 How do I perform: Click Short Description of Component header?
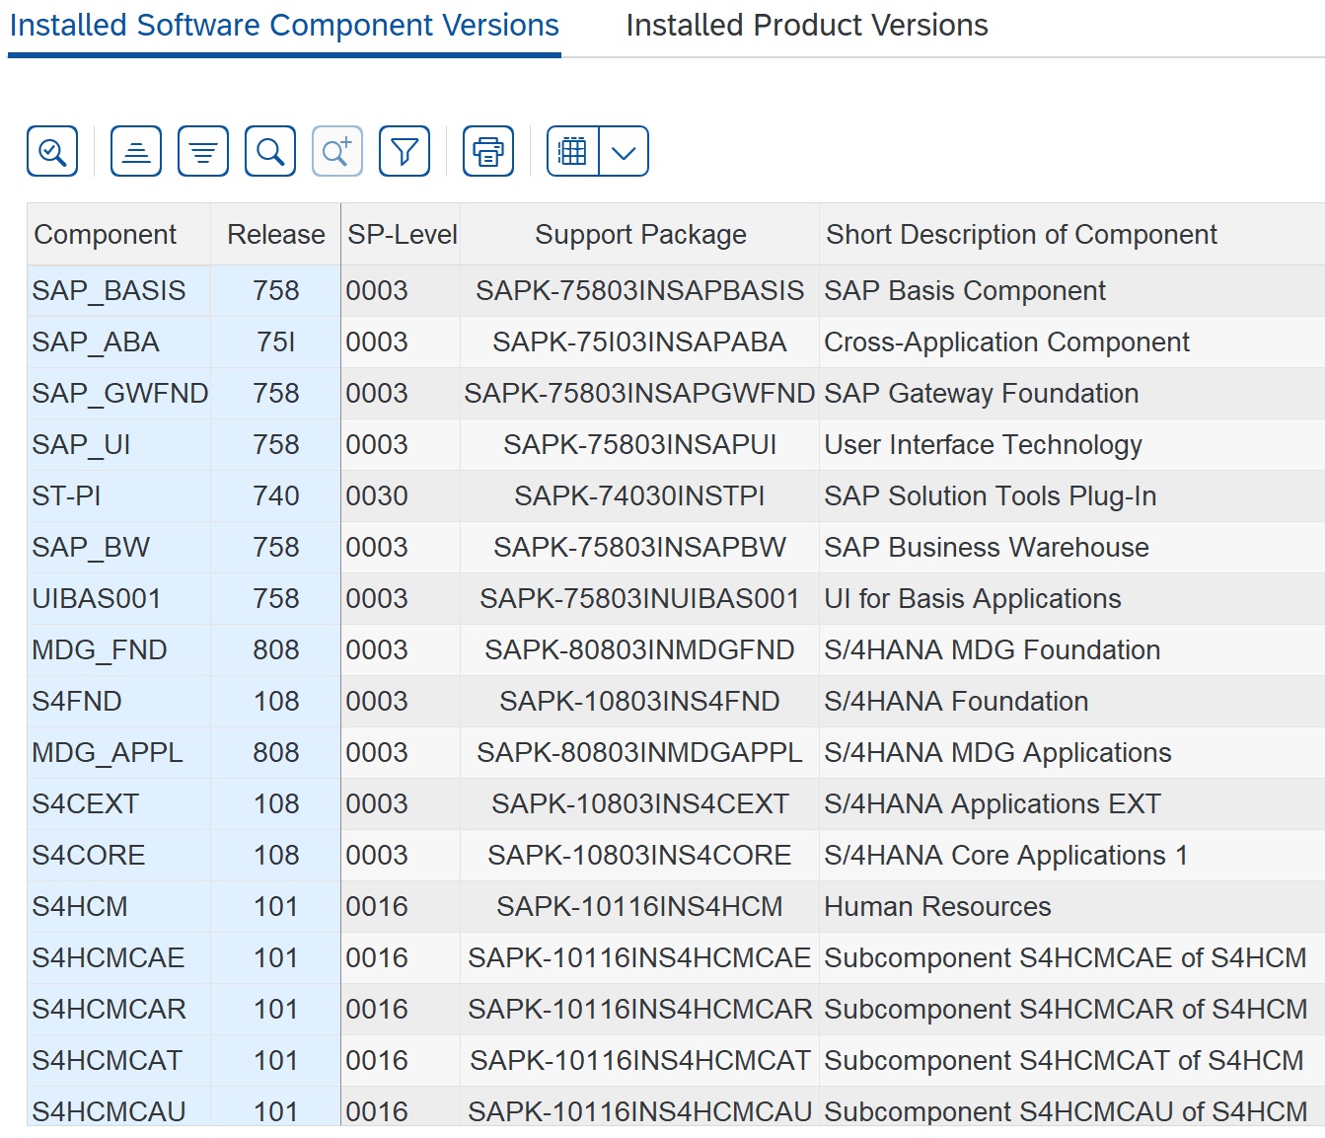1021,234
